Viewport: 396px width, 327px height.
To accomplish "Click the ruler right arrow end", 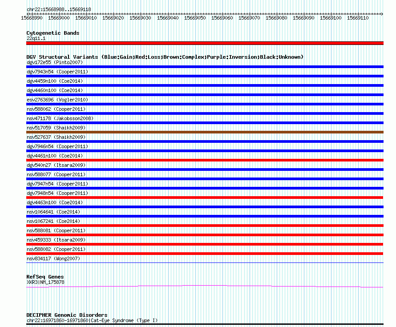I will tap(382, 14).
